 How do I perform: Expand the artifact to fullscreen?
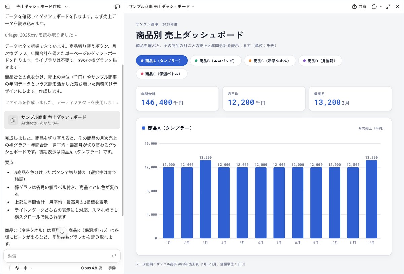tap(388, 6)
